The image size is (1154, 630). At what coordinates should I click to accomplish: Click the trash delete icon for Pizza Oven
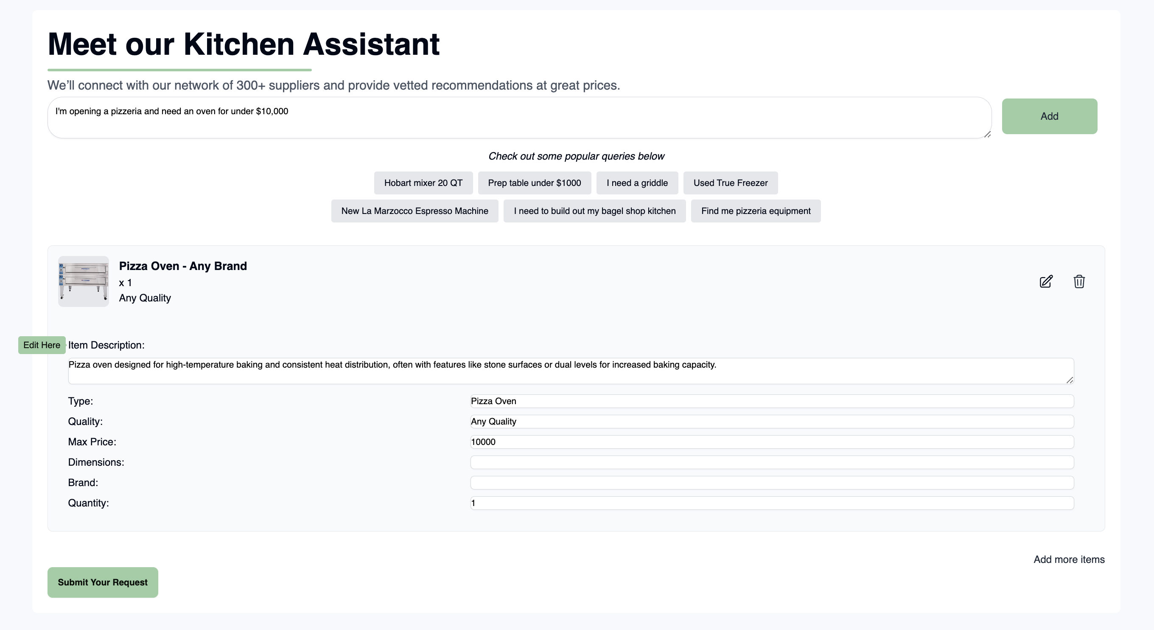coord(1079,281)
